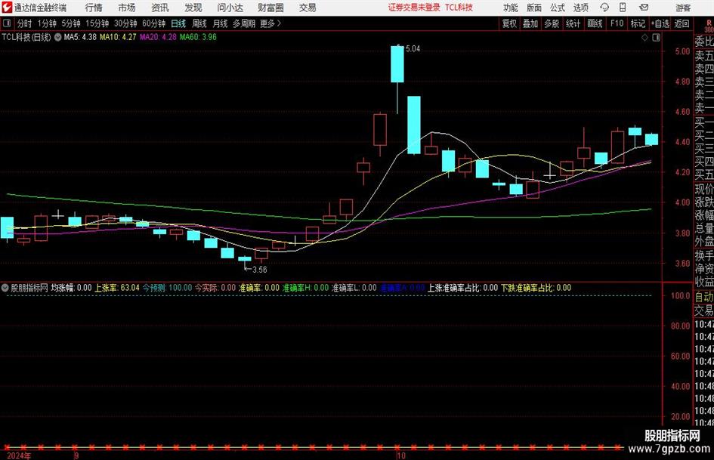The width and height of the screenshot is (714, 460).
Task: Toggle the right panel icon above chart
Action: pos(656,37)
